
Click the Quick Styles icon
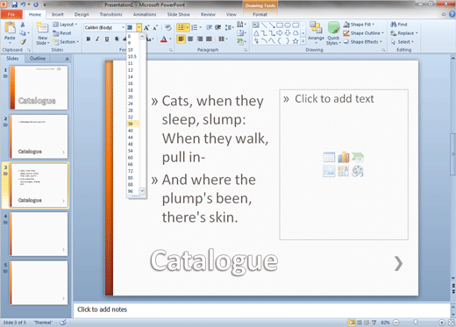tap(333, 28)
